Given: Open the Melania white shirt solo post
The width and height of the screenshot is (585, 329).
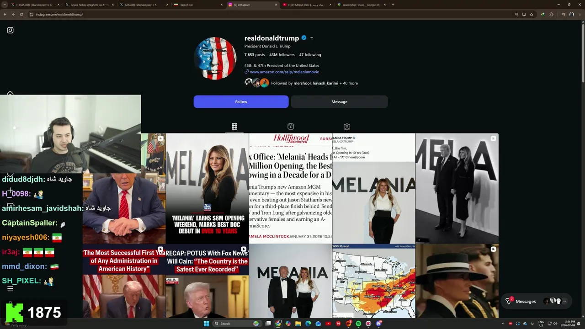Looking at the screenshot, I should [x=374, y=188].
